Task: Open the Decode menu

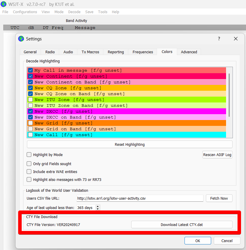Action: click(74, 12)
